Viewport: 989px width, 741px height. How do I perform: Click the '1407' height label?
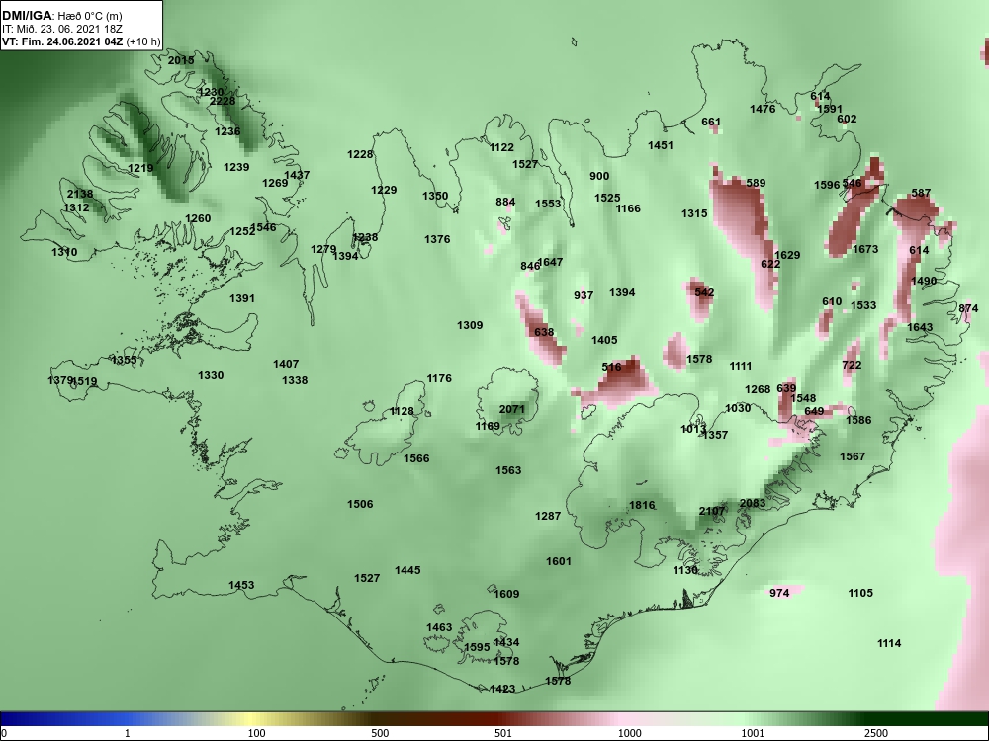(286, 364)
